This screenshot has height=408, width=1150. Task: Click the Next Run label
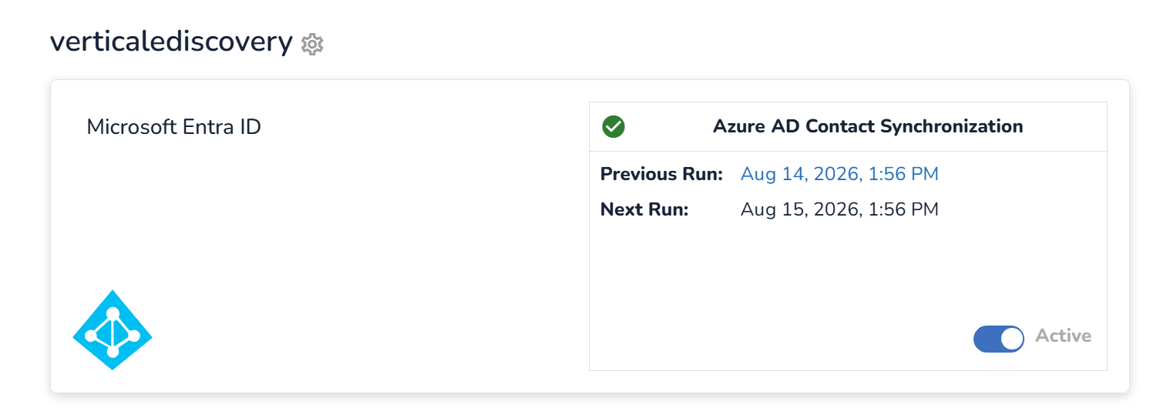tap(644, 209)
